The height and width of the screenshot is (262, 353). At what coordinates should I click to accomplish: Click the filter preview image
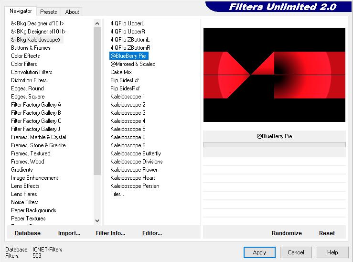274,75
